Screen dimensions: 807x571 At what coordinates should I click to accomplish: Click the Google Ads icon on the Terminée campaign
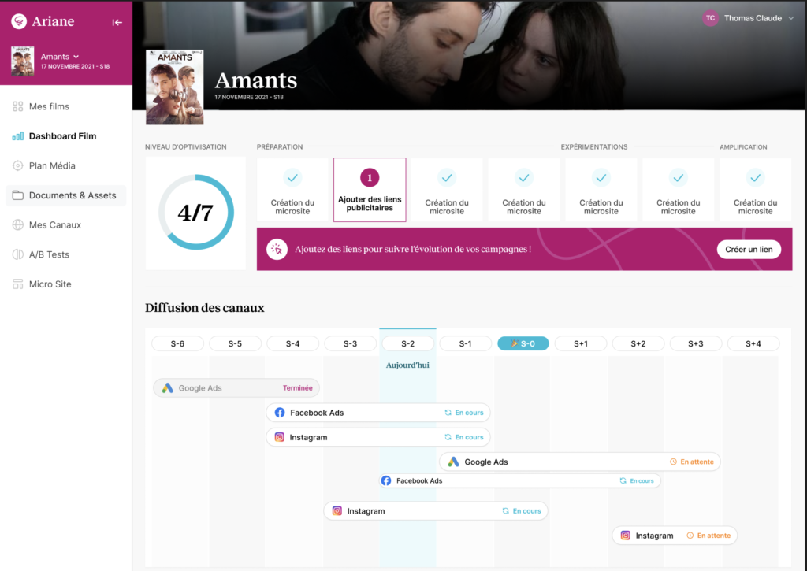(x=167, y=387)
